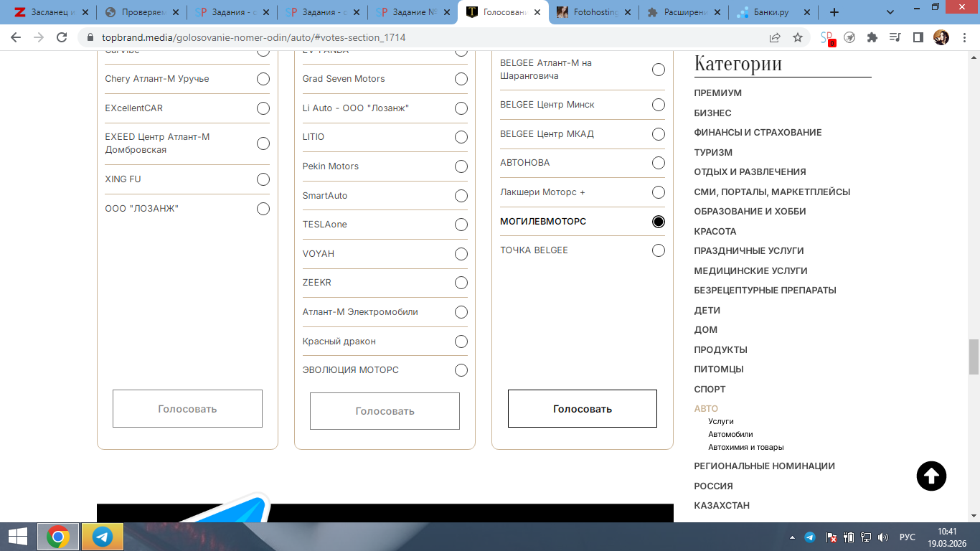Click Голосовать below the ЭВОЛЮЦИЯ МОТОРС list
The height and width of the screenshot is (551, 980).
[x=385, y=411]
